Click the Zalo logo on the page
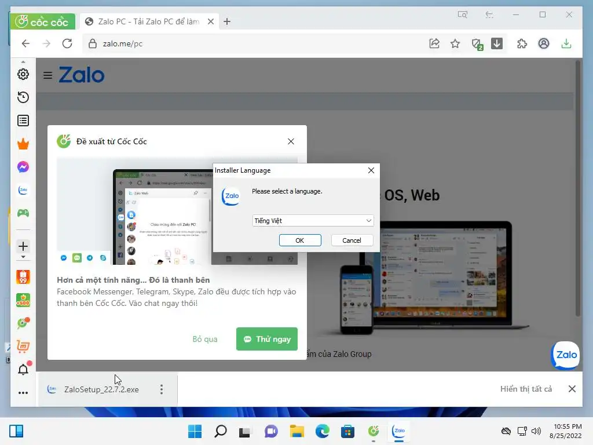593x445 pixels. click(81, 75)
